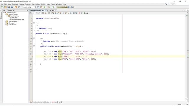Open the Refactor menu

click(28, 4)
